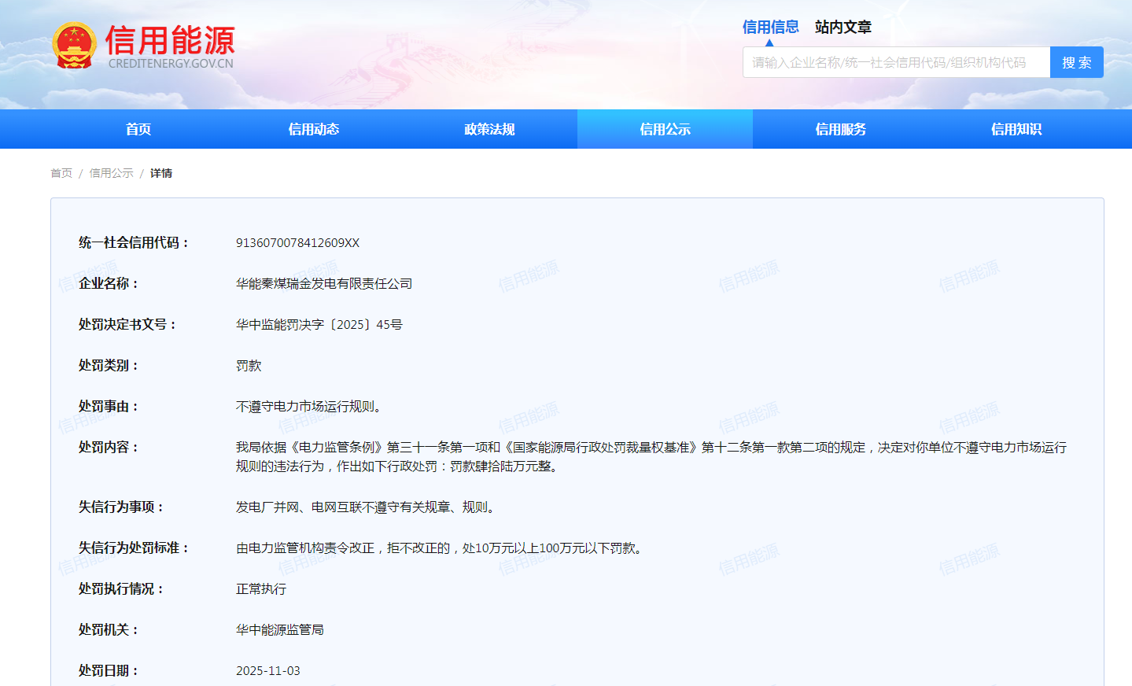The width and height of the screenshot is (1132, 686).
Task: Click the 搜索 search button
Action: pos(1076,61)
